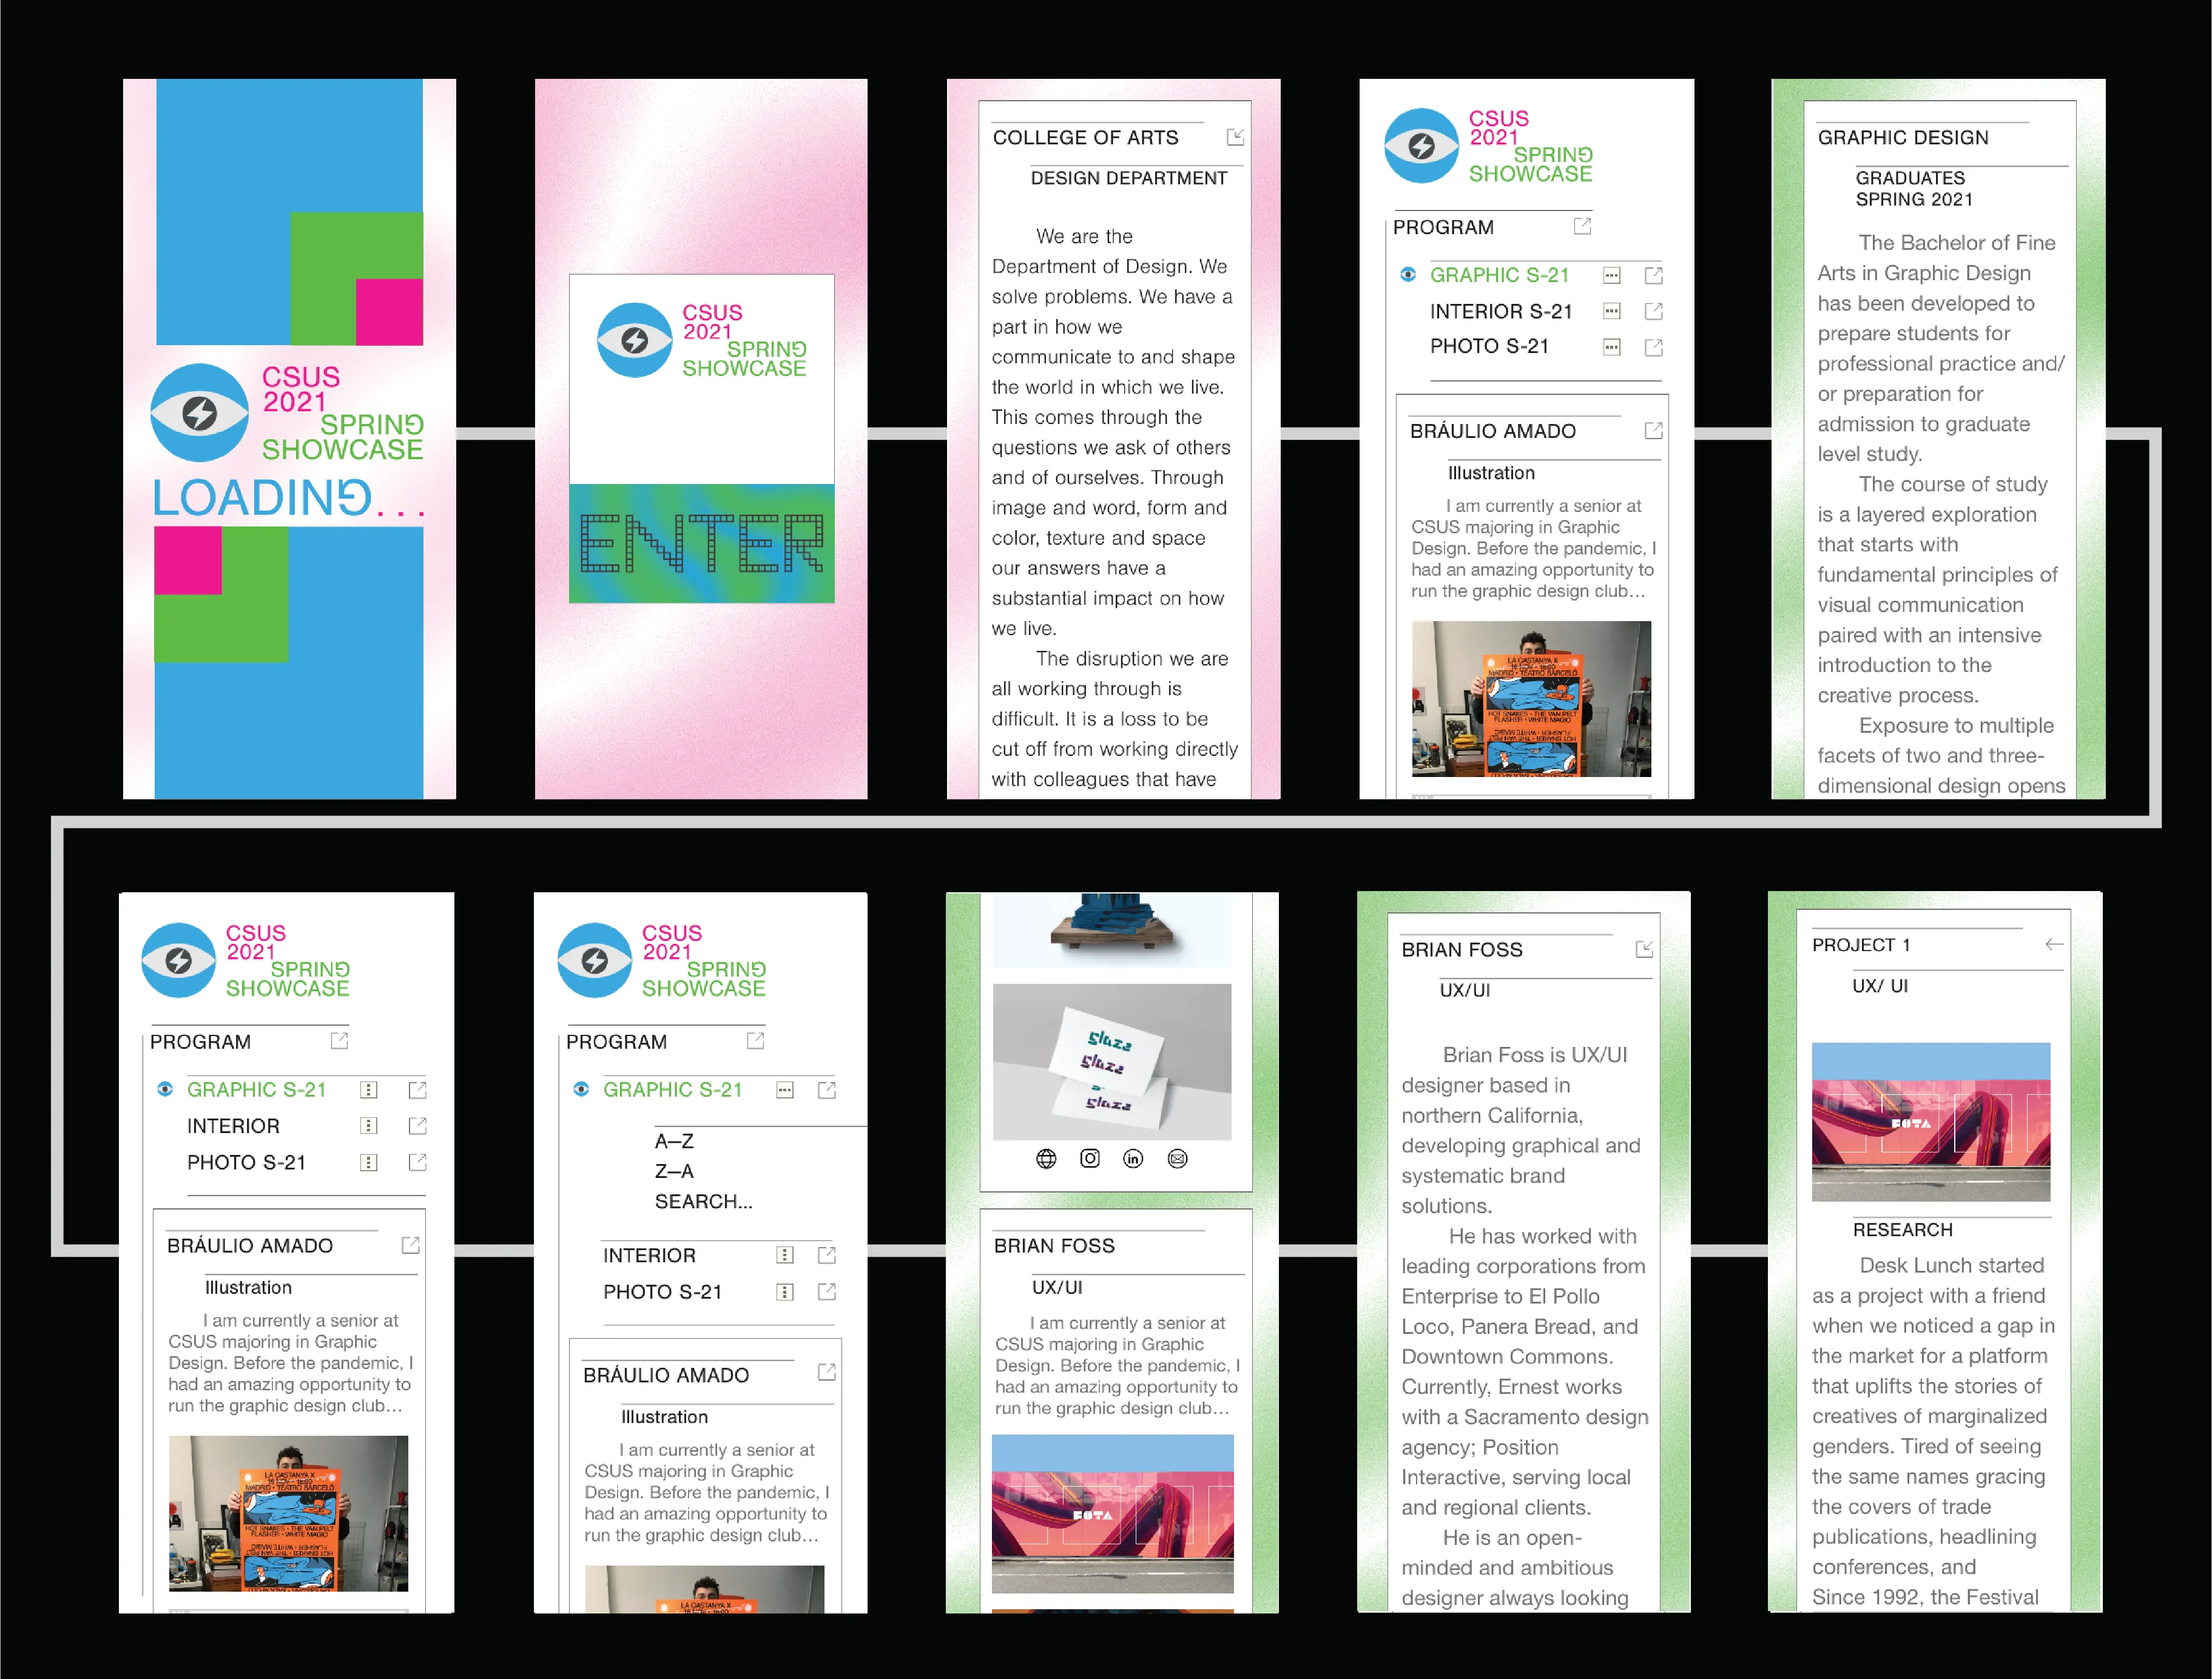Collapse the dots menu on GRAPHIC S-21 above A–Z
The width and height of the screenshot is (2212, 1679).
pos(785,1090)
